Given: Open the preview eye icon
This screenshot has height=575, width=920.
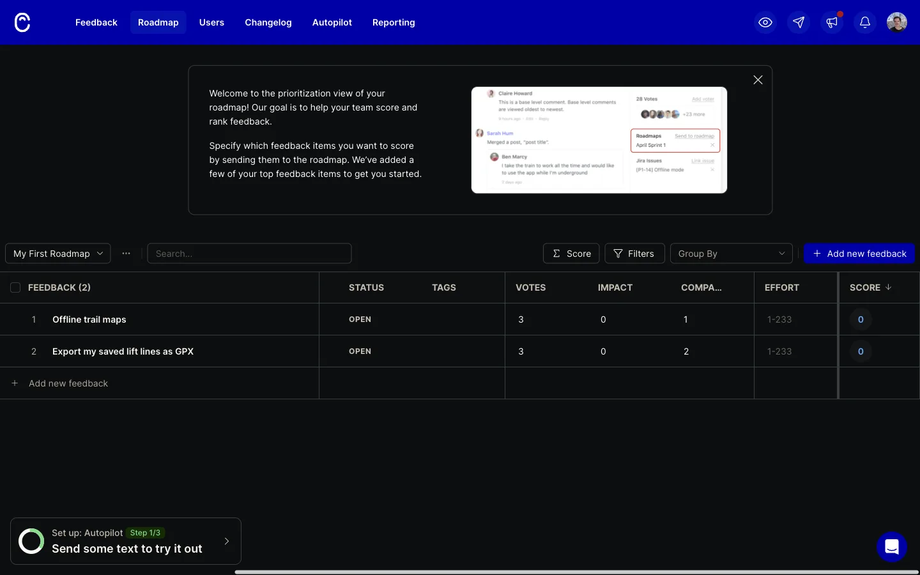Looking at the screenshot, I should pyautogui.click(x=765, y=22).
